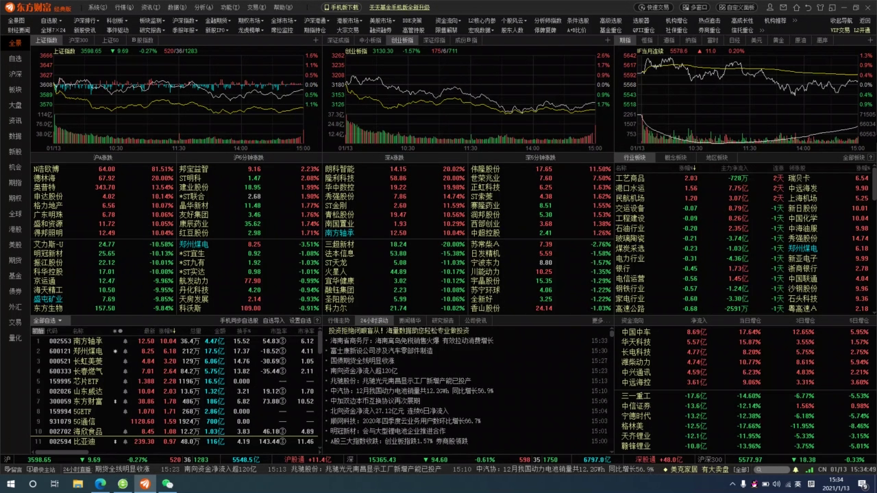Expand the 自选股 dropdown in toolbar
877x493 pixels.
(x=53, y=21)
